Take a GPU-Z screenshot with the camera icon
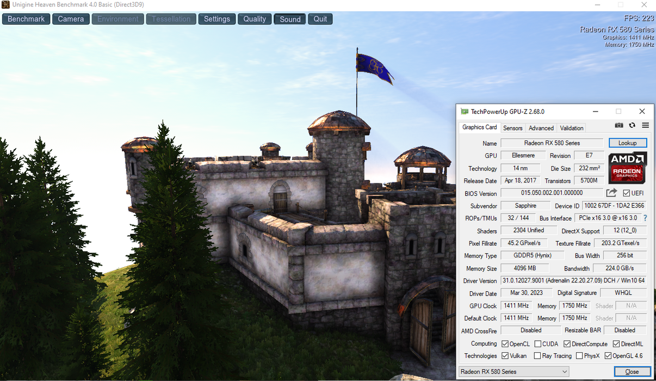Viewport: 656px width, 381px height. click(619, 125)
